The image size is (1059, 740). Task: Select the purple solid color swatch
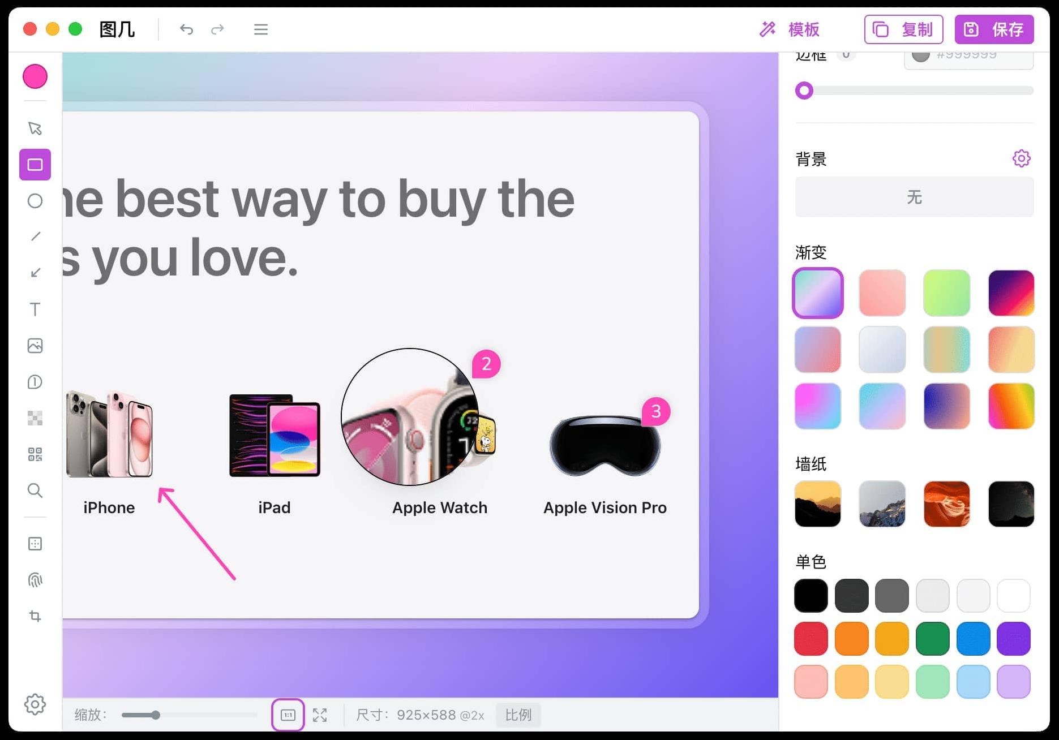[1014, 639]
